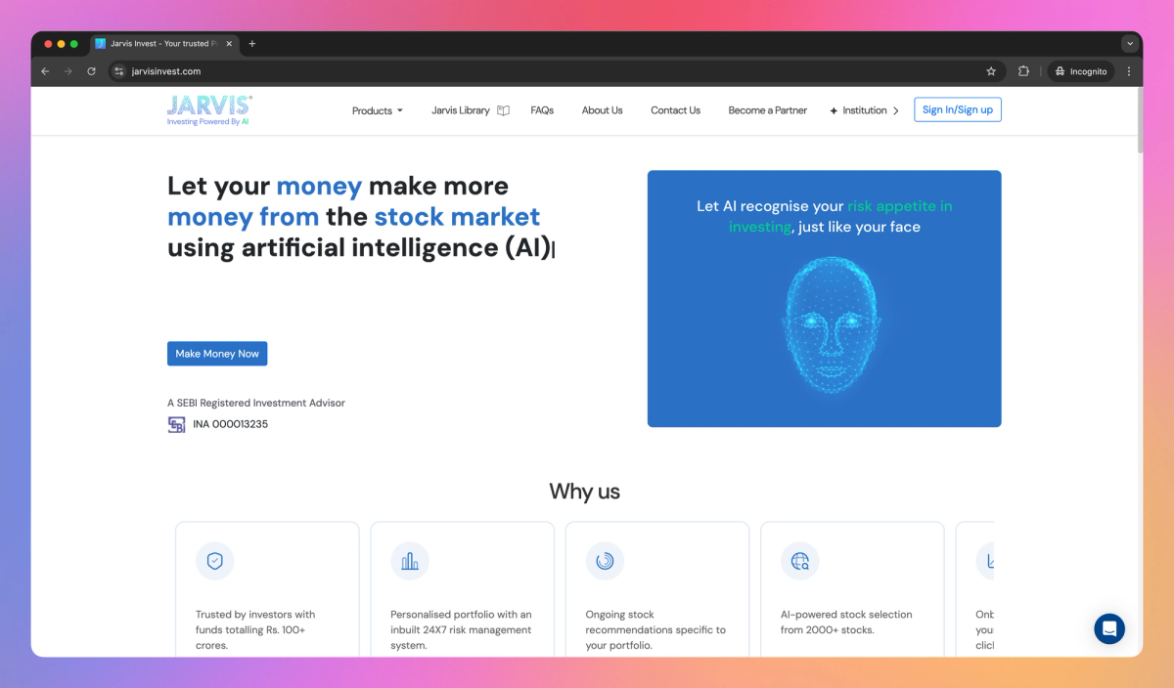The height and width of the screenshot is (688, 1174).
Task: Click the Incognito indicator
Action: [1081, 71]
